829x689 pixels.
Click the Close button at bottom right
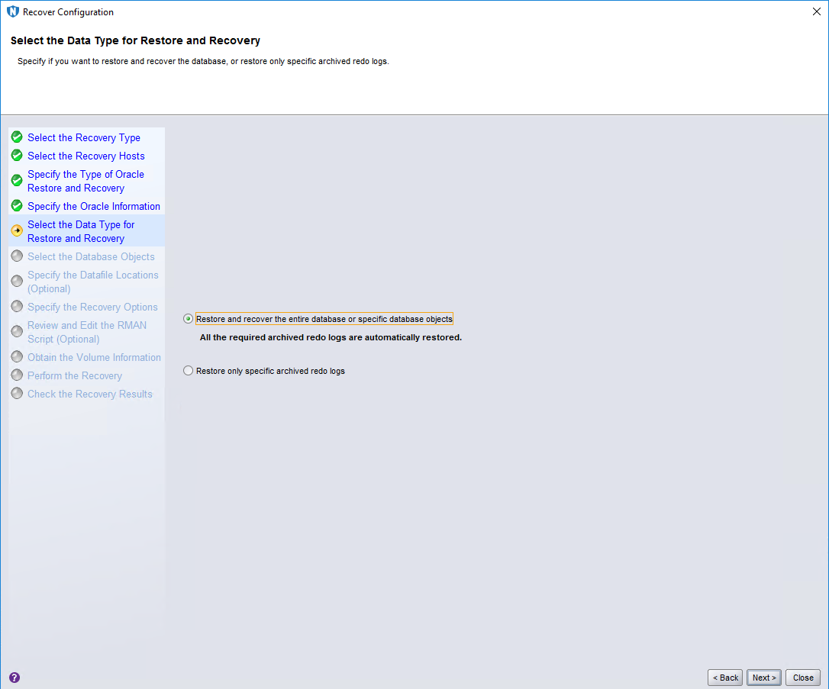tap(803, 678)
